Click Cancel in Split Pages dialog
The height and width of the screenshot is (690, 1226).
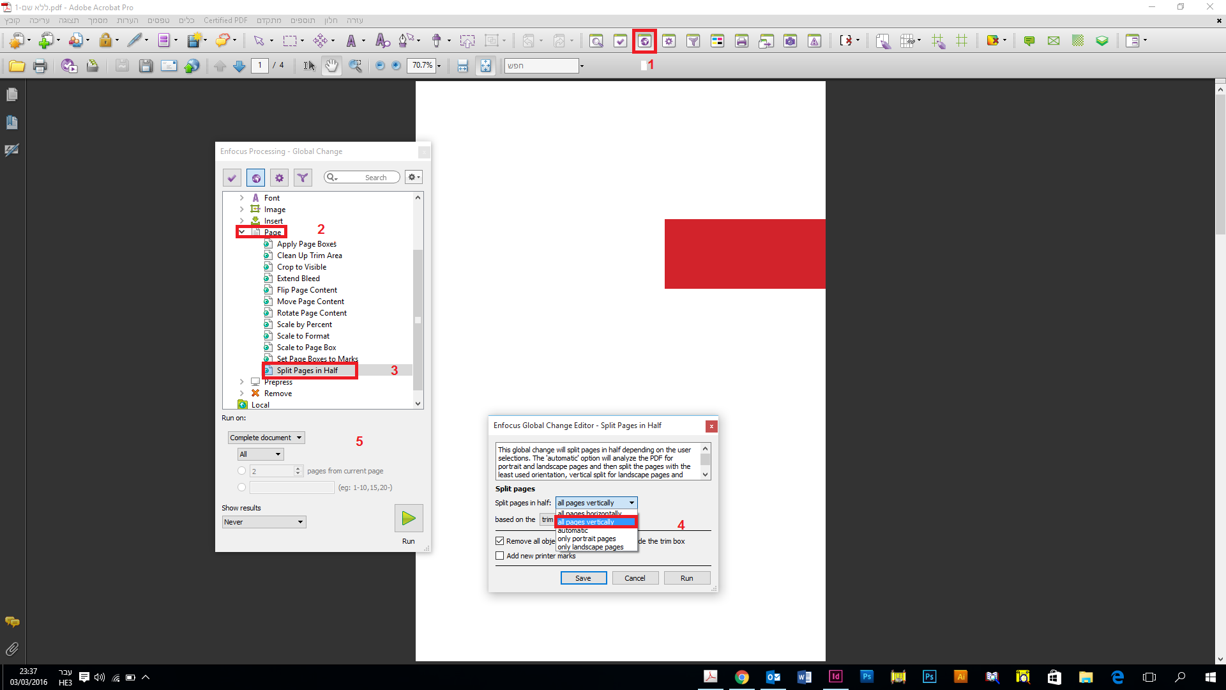(x=635, y=578)
